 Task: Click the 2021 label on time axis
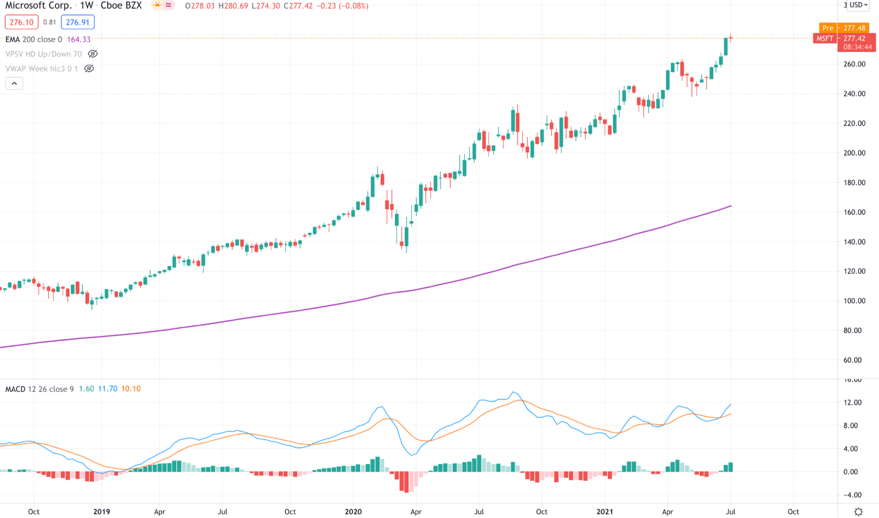point(605,511)
